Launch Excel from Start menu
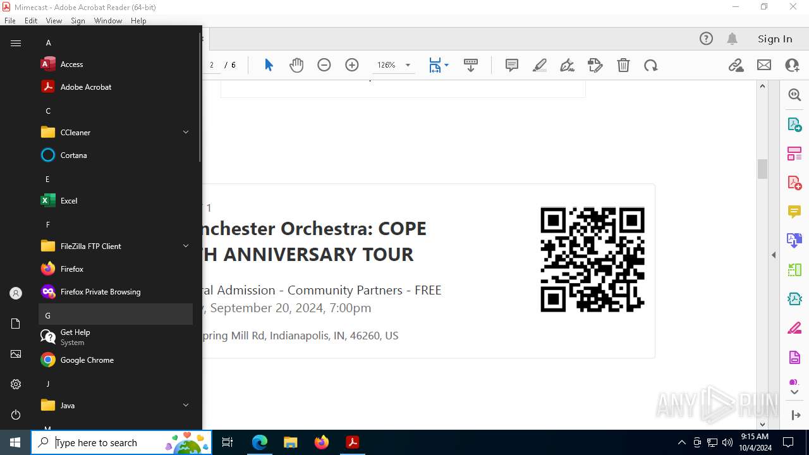This screenshot has height=455, width=809. 116,201
